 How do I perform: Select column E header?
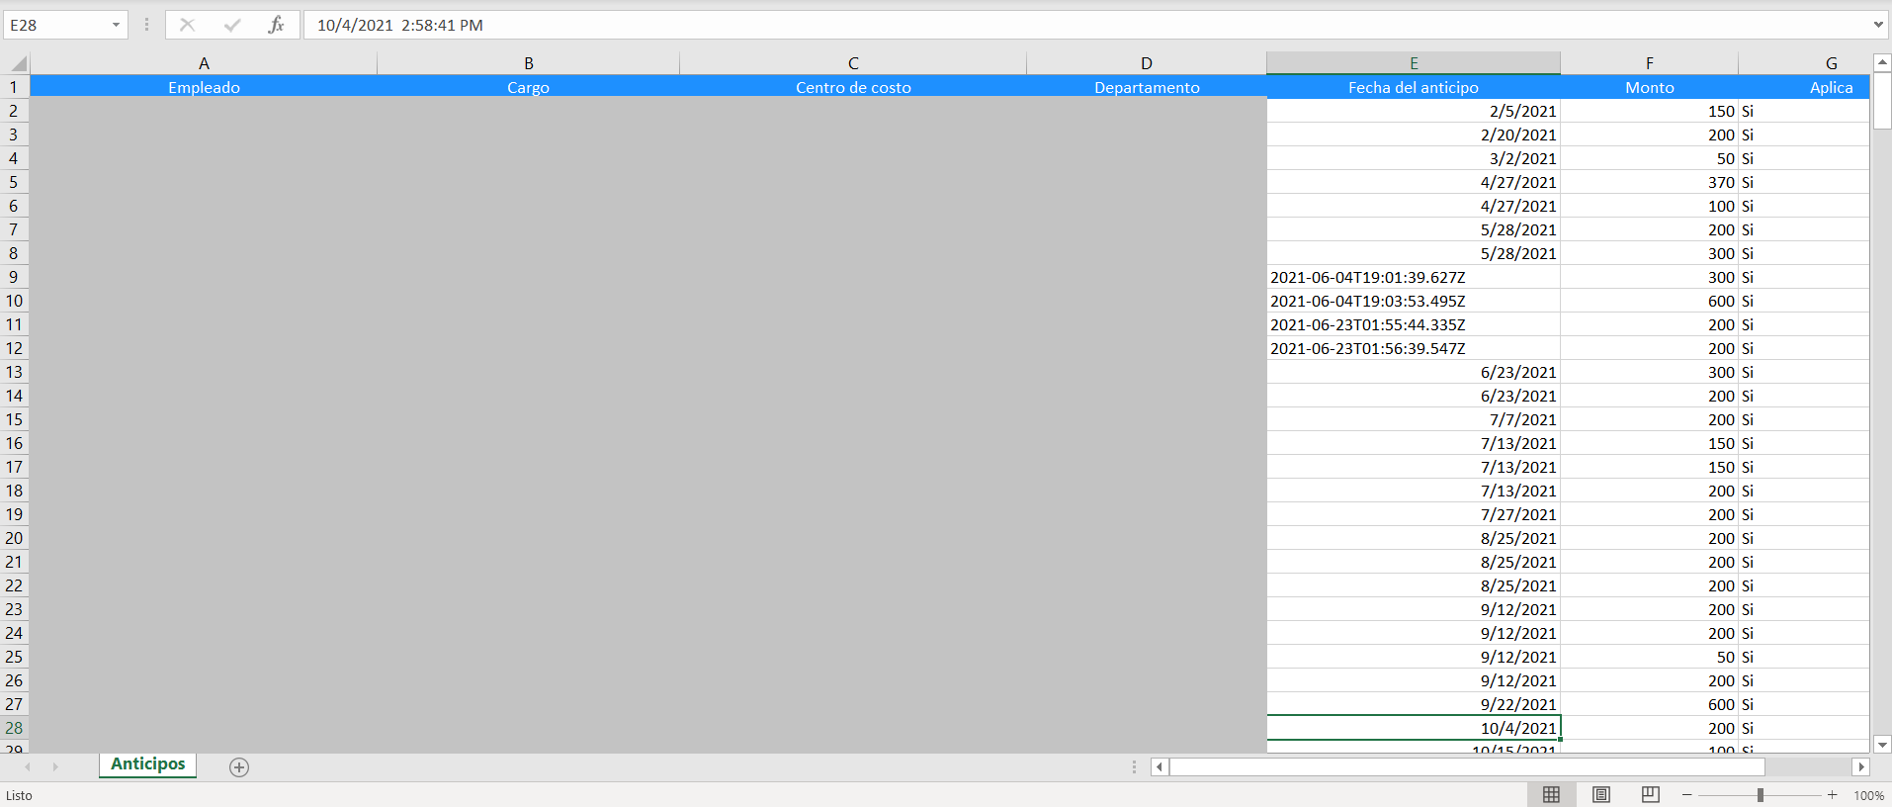[x=1414, y=63]
